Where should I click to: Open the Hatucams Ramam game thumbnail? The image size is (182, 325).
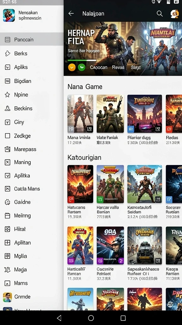[80, 184]
